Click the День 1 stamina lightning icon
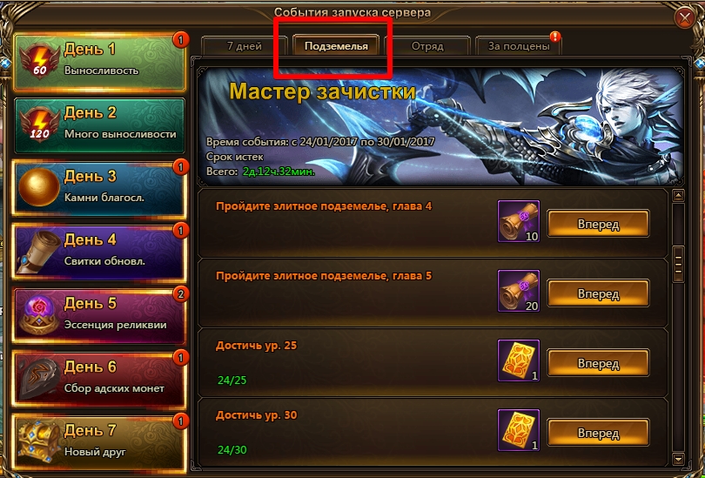 click(39, 61)
